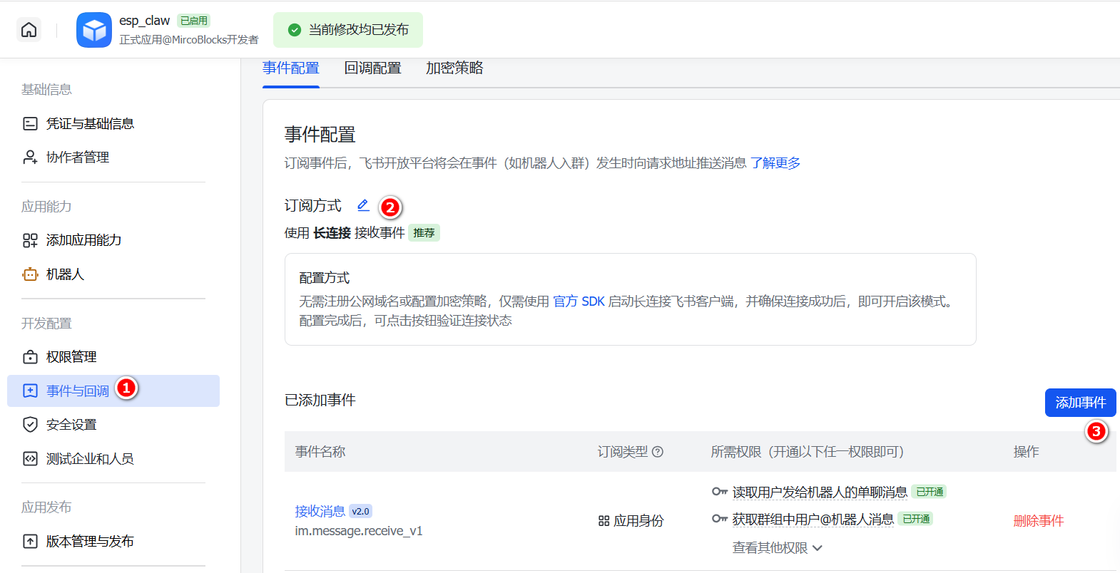Click the esp_claw app name
This screenshot has width=1120, height=573.
[145, 21]
